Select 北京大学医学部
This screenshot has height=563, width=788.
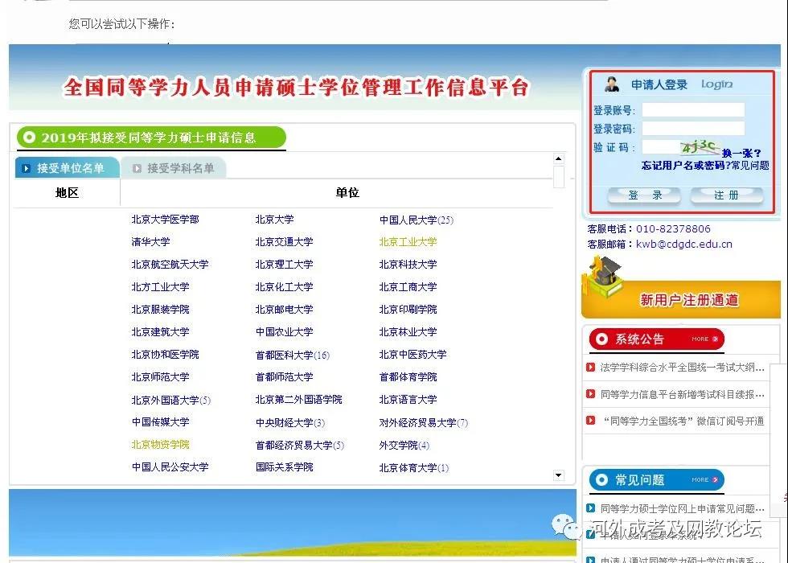pos(166,220)
